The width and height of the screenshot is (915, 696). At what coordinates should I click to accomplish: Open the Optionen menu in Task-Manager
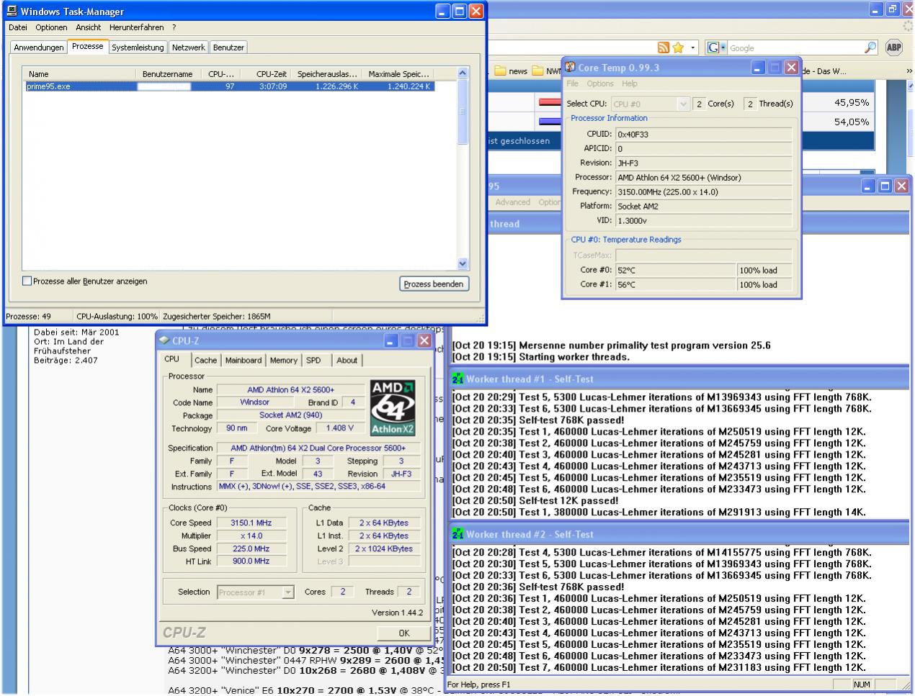coord(51,27)
